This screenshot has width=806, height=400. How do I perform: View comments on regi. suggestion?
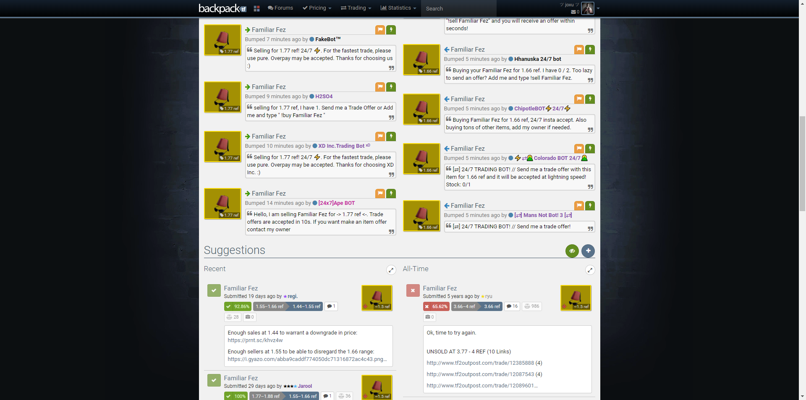(x=331, y=306)
